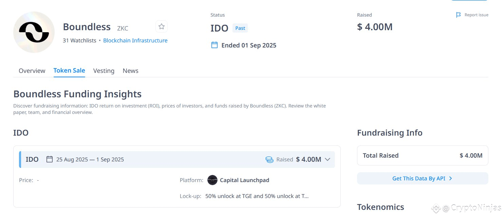Open Blockchain Infrastructure category link
The height and width of the screenshot is (217, 504).
135,40
